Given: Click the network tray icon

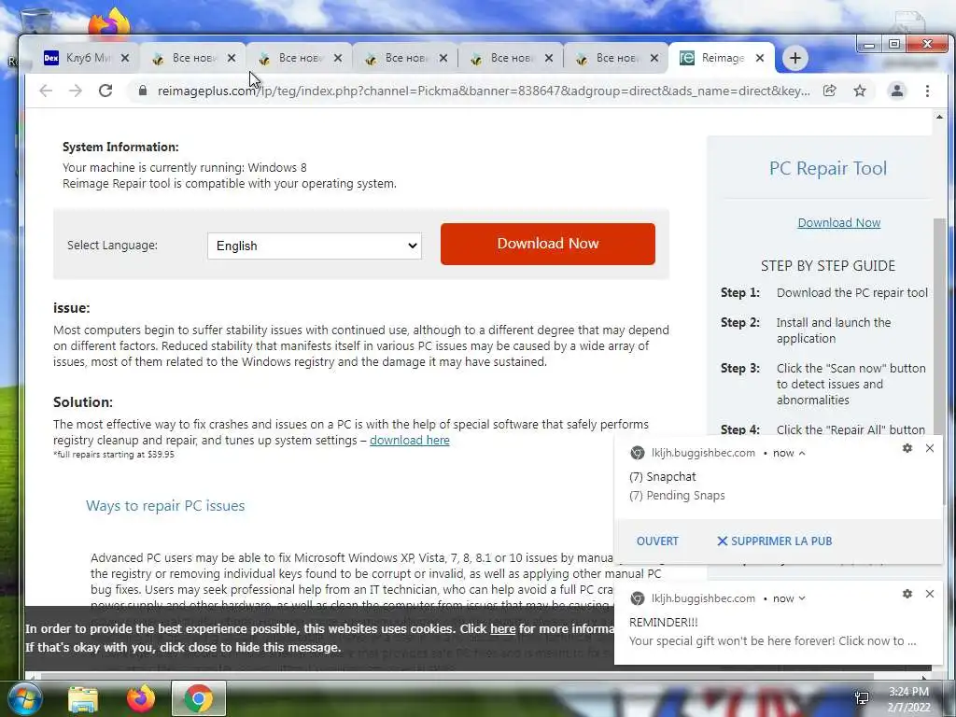Looking at the screenshot, I should (862, 698).
